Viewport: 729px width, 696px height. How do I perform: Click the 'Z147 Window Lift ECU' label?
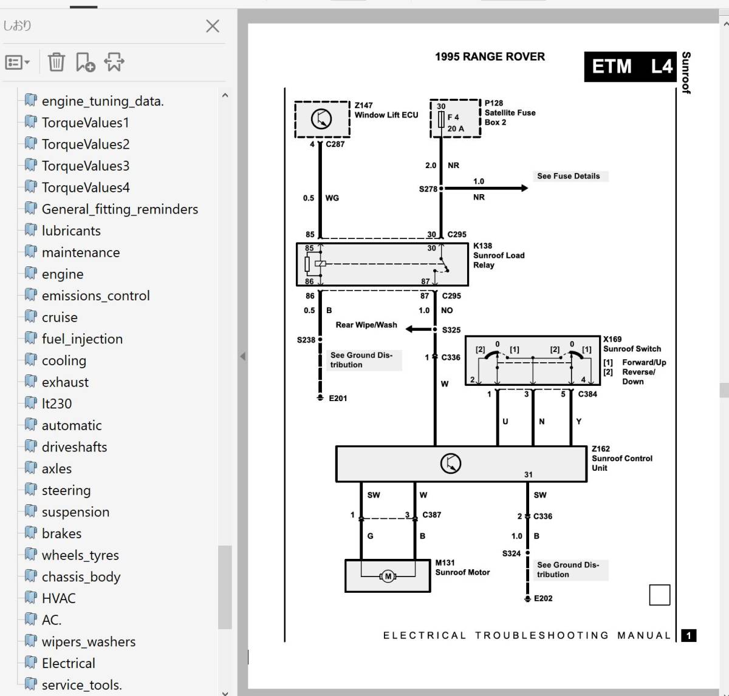click(x=386, y=110)
